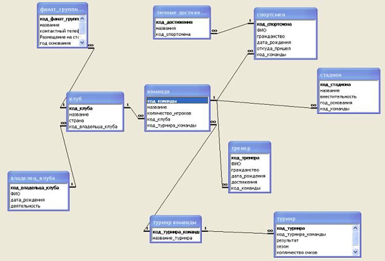Click scroll-up arrow in турнир table
Image resolution: width=385 pixels, height=261 pixels.
click(x=355, y=229)
